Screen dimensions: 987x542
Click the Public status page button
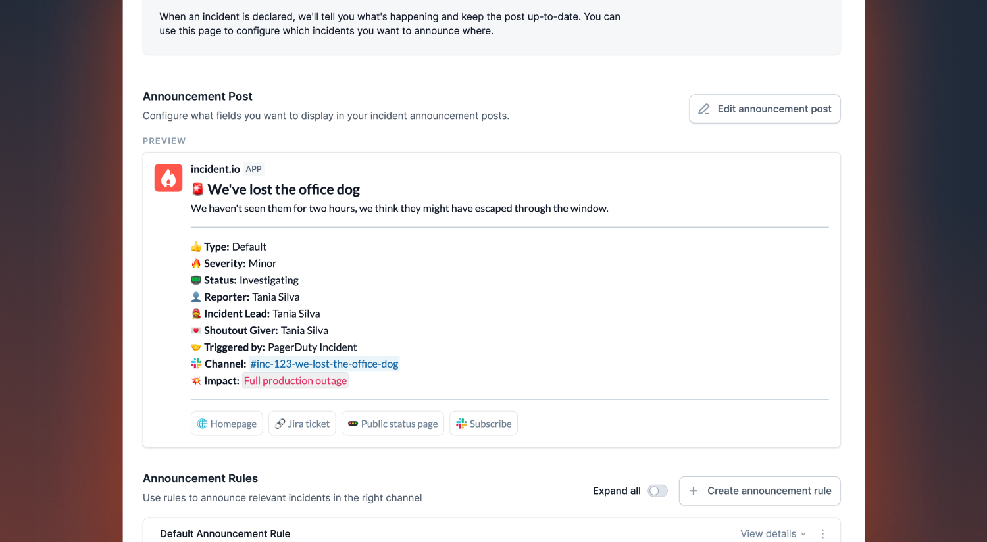click(393, 424)
